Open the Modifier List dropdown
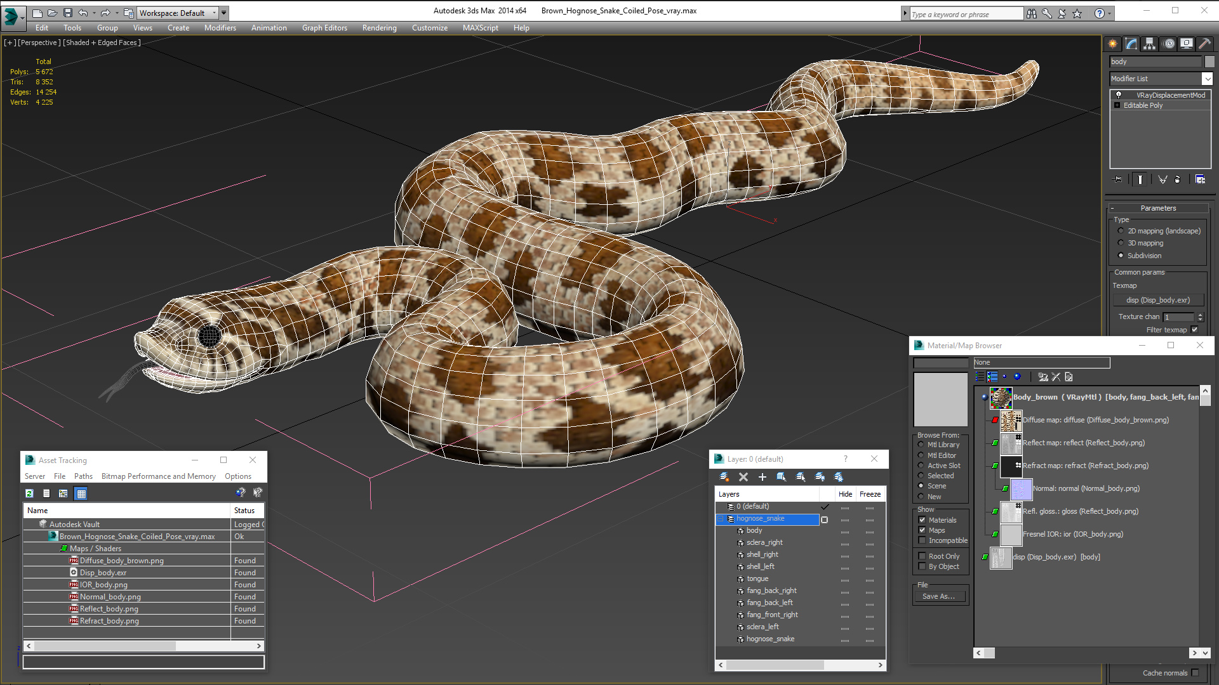 (1206, 79)
